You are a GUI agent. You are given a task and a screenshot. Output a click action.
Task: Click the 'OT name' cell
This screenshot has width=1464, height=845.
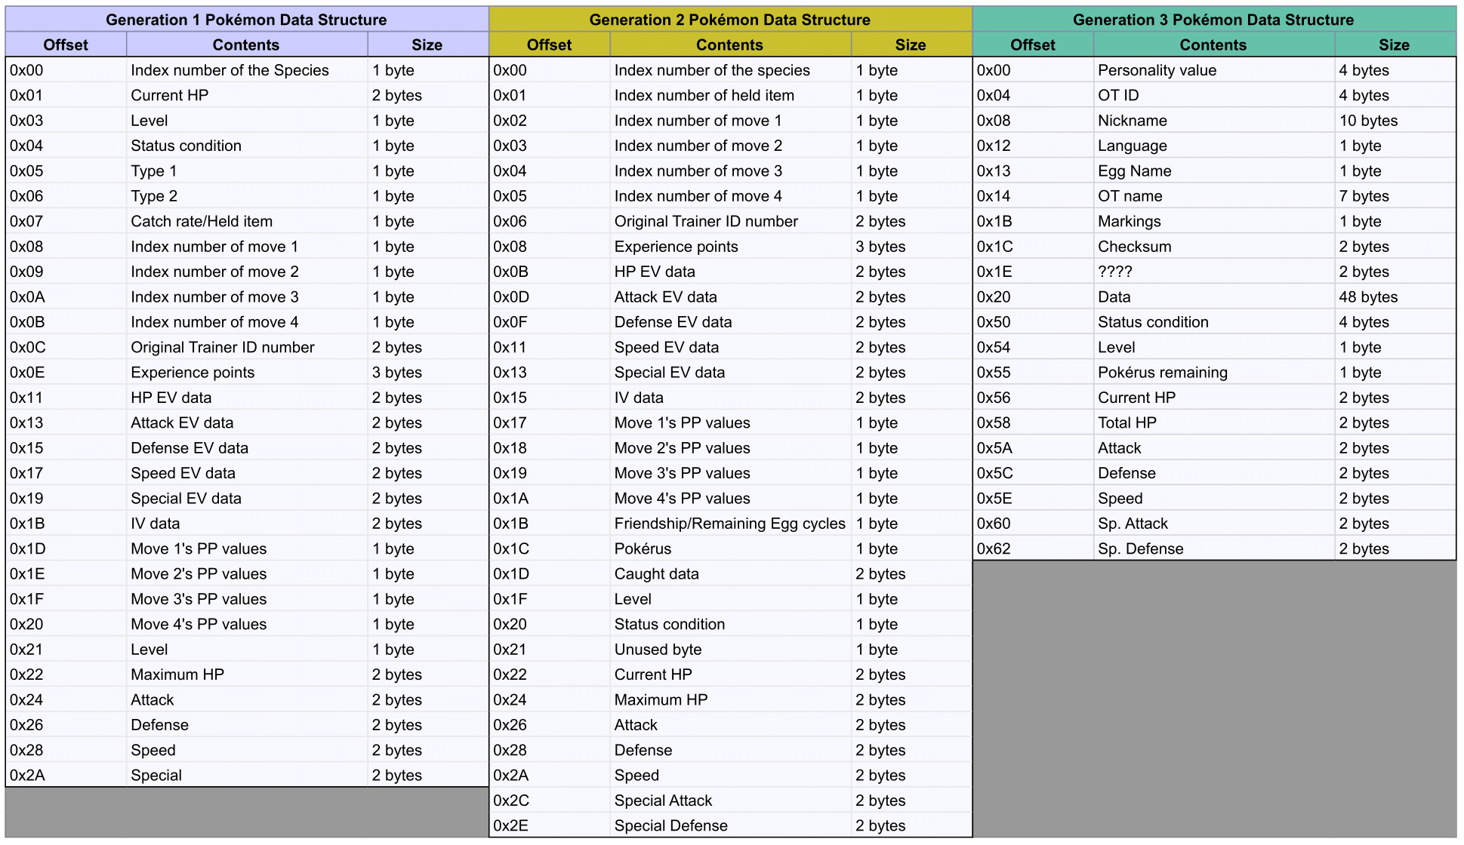tap(1214, 196)
